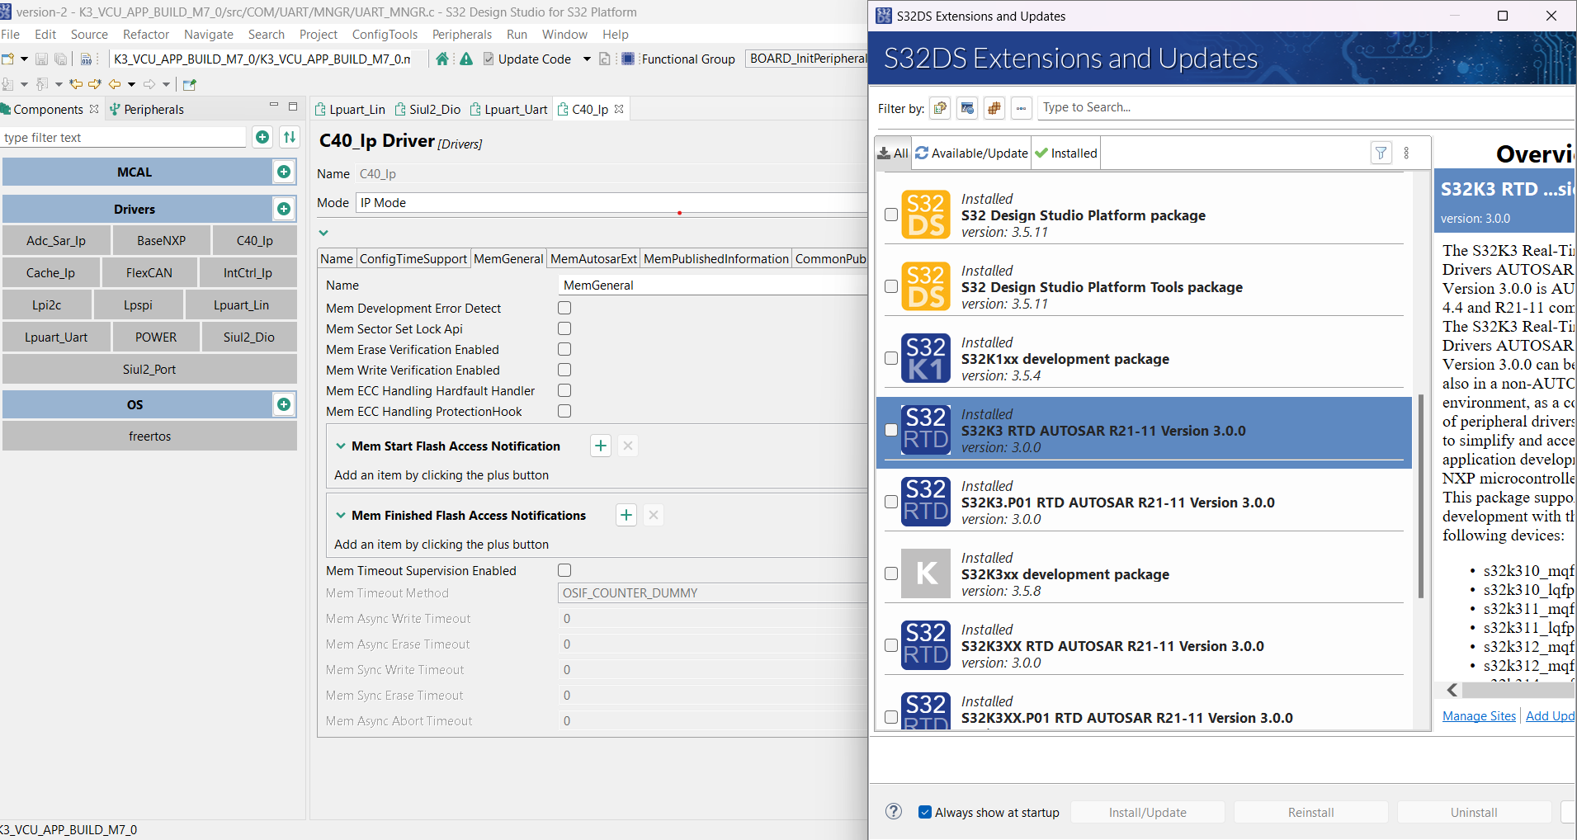Click the filter funnel icon near Installed tab
The height and width of the screenshot is (840, 1577).
click(x=1381, y=153)
